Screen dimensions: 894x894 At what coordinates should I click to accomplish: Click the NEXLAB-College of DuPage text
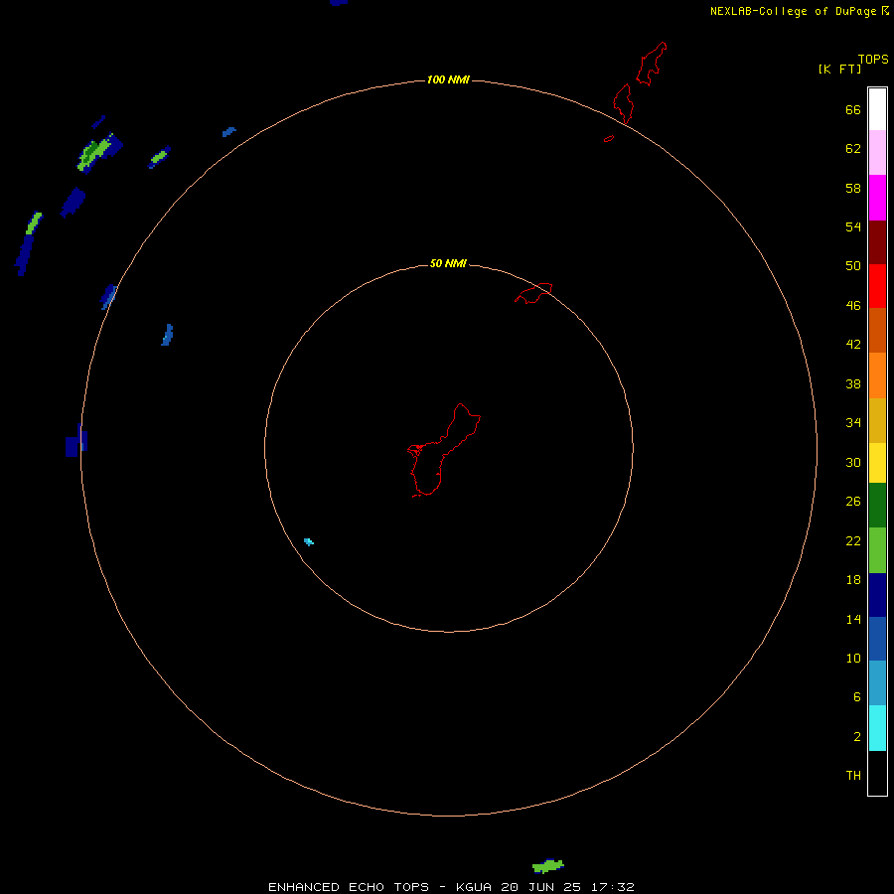click(x=793, y=11)
